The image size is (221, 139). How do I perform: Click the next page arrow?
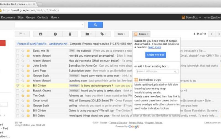tap(219, 34)
